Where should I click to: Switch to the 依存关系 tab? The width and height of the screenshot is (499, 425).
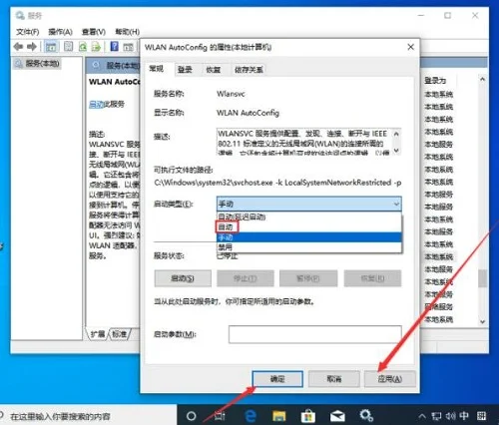coord(249,70)
